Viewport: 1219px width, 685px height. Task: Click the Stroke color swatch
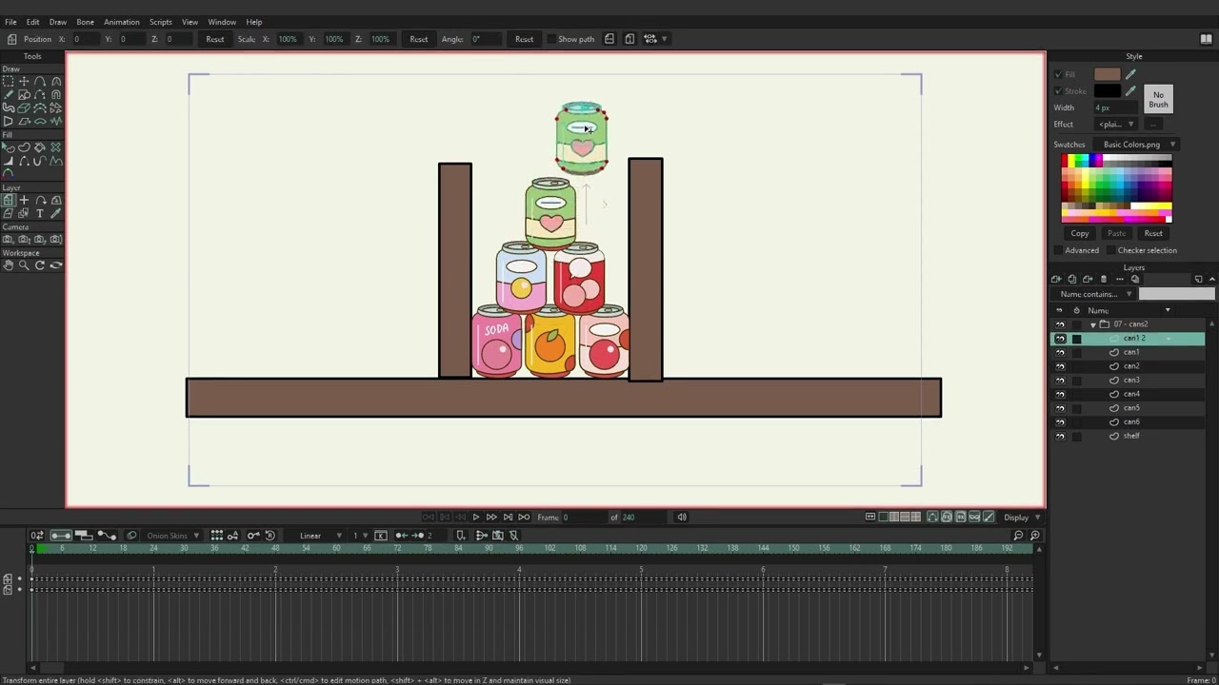click(x=1107, y=91)
